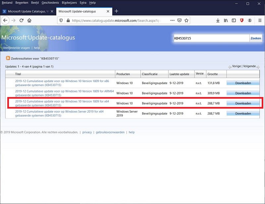Toggle the sidebar view

coord(234,21)
